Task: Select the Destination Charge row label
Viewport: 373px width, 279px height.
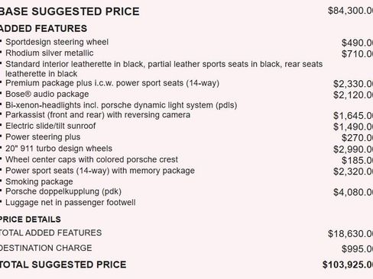Action: (x=46, y=248)
